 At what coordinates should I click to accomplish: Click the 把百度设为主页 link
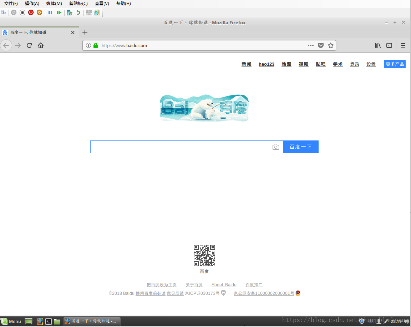(162, 285)
